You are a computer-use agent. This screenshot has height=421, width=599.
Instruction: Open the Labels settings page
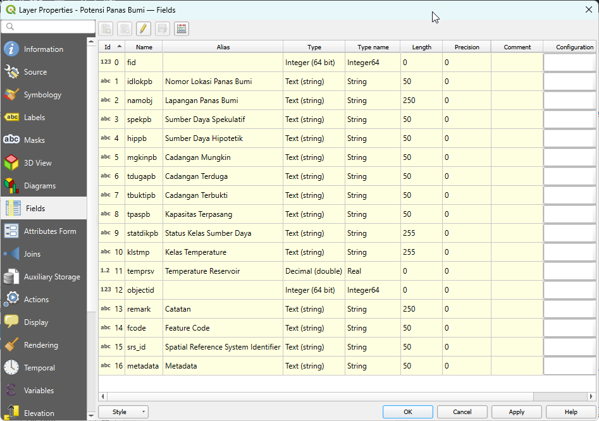35,118
